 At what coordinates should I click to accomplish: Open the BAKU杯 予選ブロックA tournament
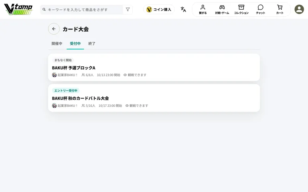[154, 67]
